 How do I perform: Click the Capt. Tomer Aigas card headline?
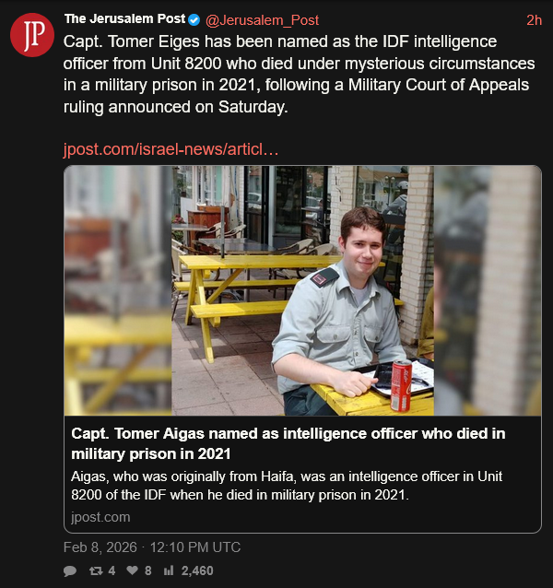[288, 443]
